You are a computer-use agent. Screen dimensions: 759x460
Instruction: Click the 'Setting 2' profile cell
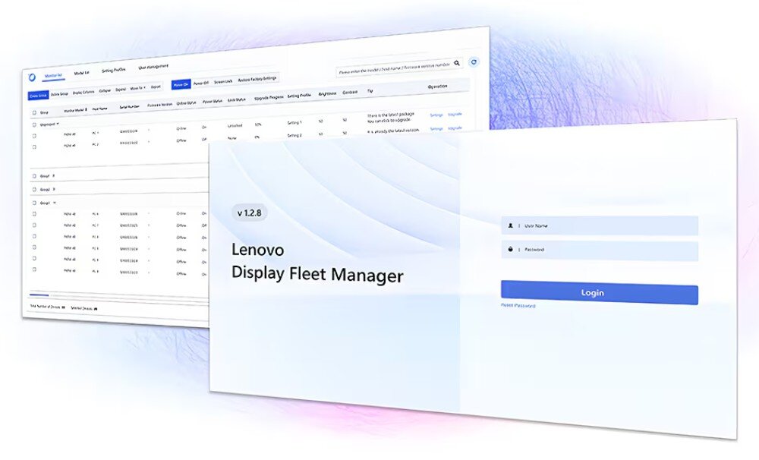294,135
